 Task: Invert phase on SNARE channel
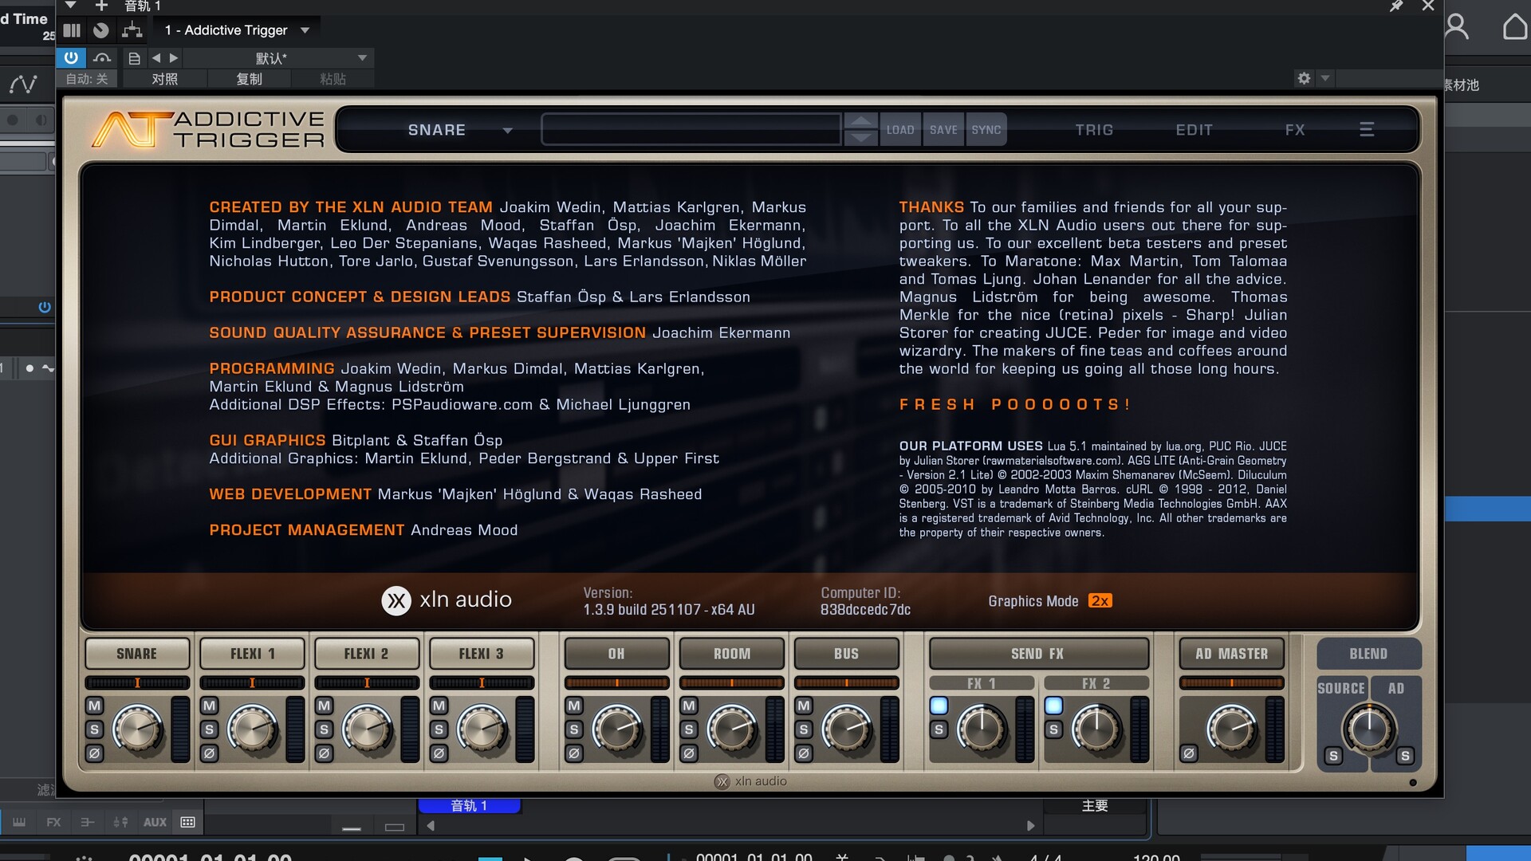95,753
